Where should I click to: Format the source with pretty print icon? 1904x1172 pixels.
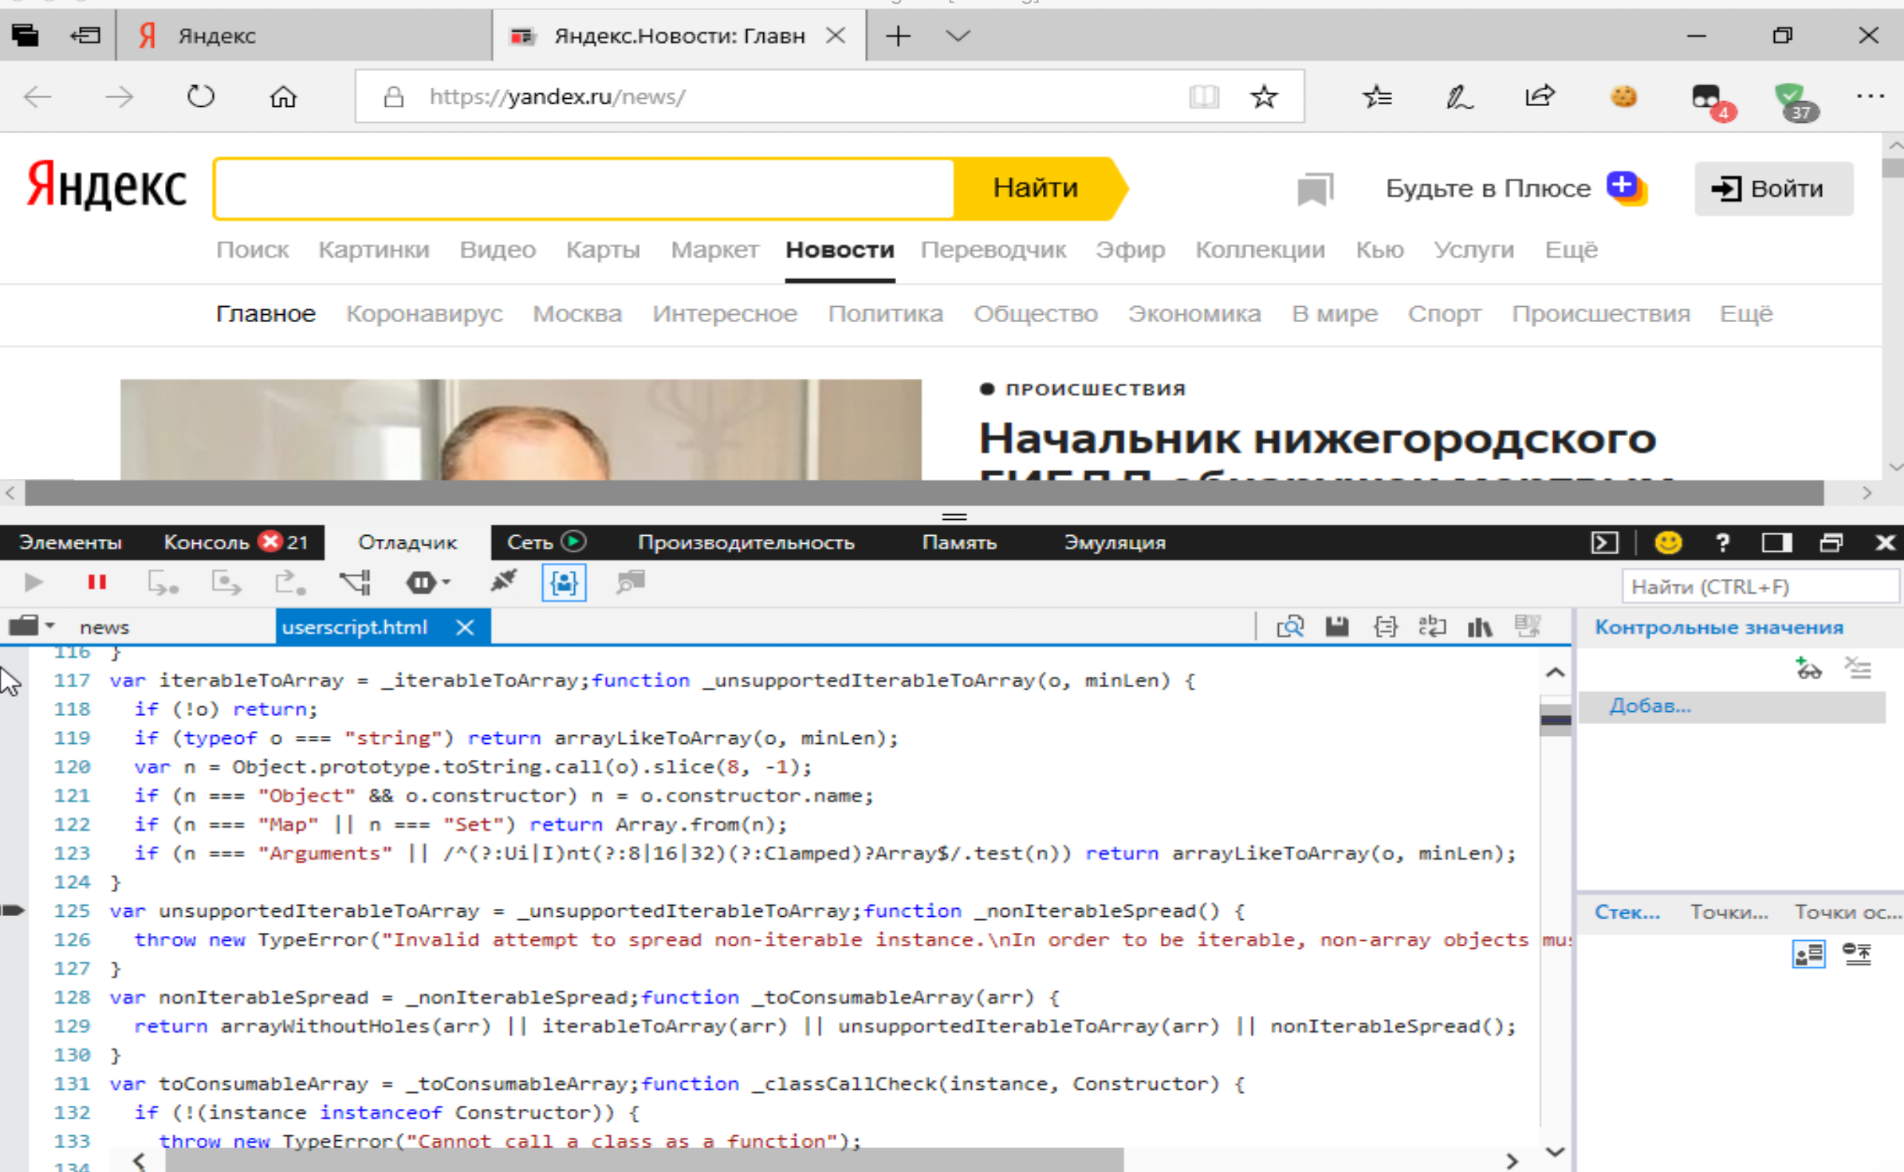coord(1386,627)
